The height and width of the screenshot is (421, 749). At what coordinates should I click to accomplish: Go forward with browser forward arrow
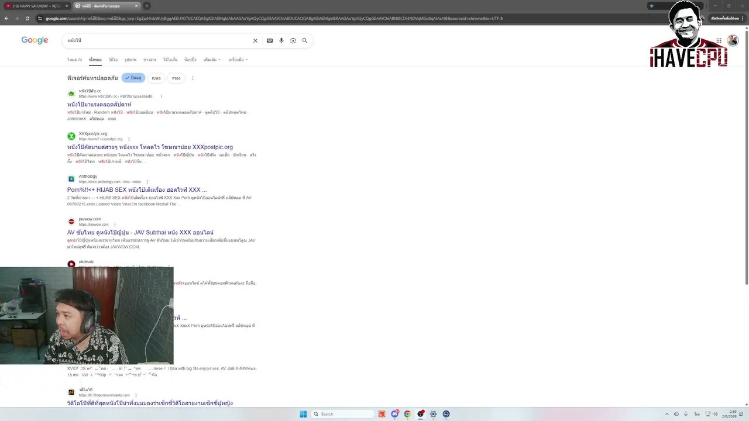16,18
